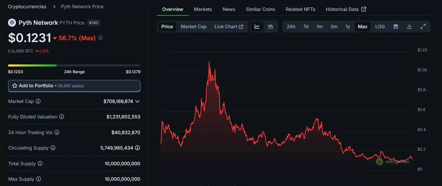The height and width of the screenshot is (186, 442).
Task: Click info icon after 5,749,985,434 value
Action: (138, 148)
